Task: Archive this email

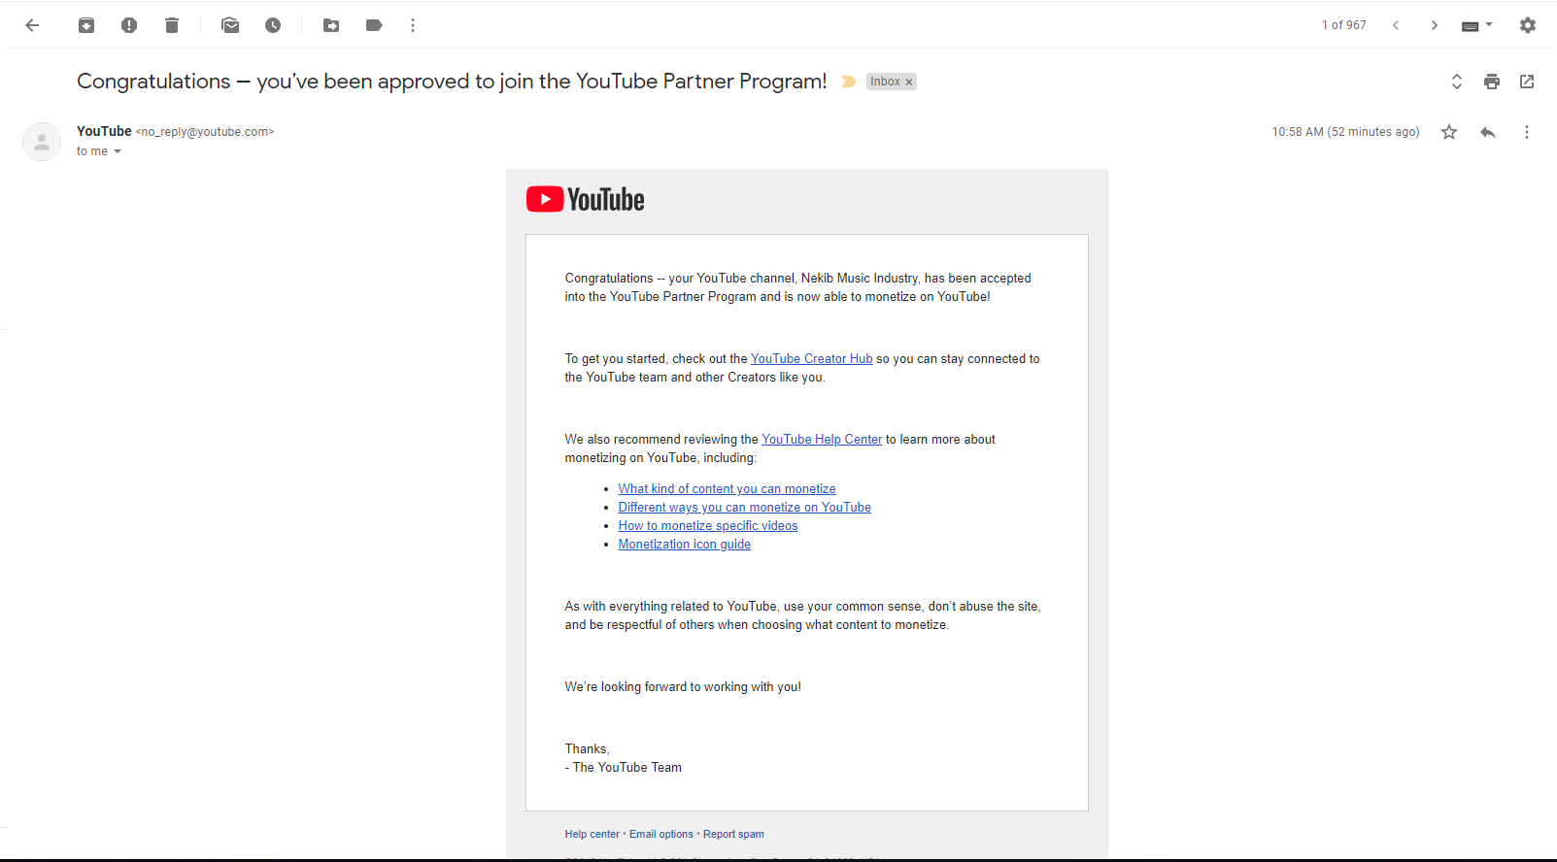Action: [86, 25]
